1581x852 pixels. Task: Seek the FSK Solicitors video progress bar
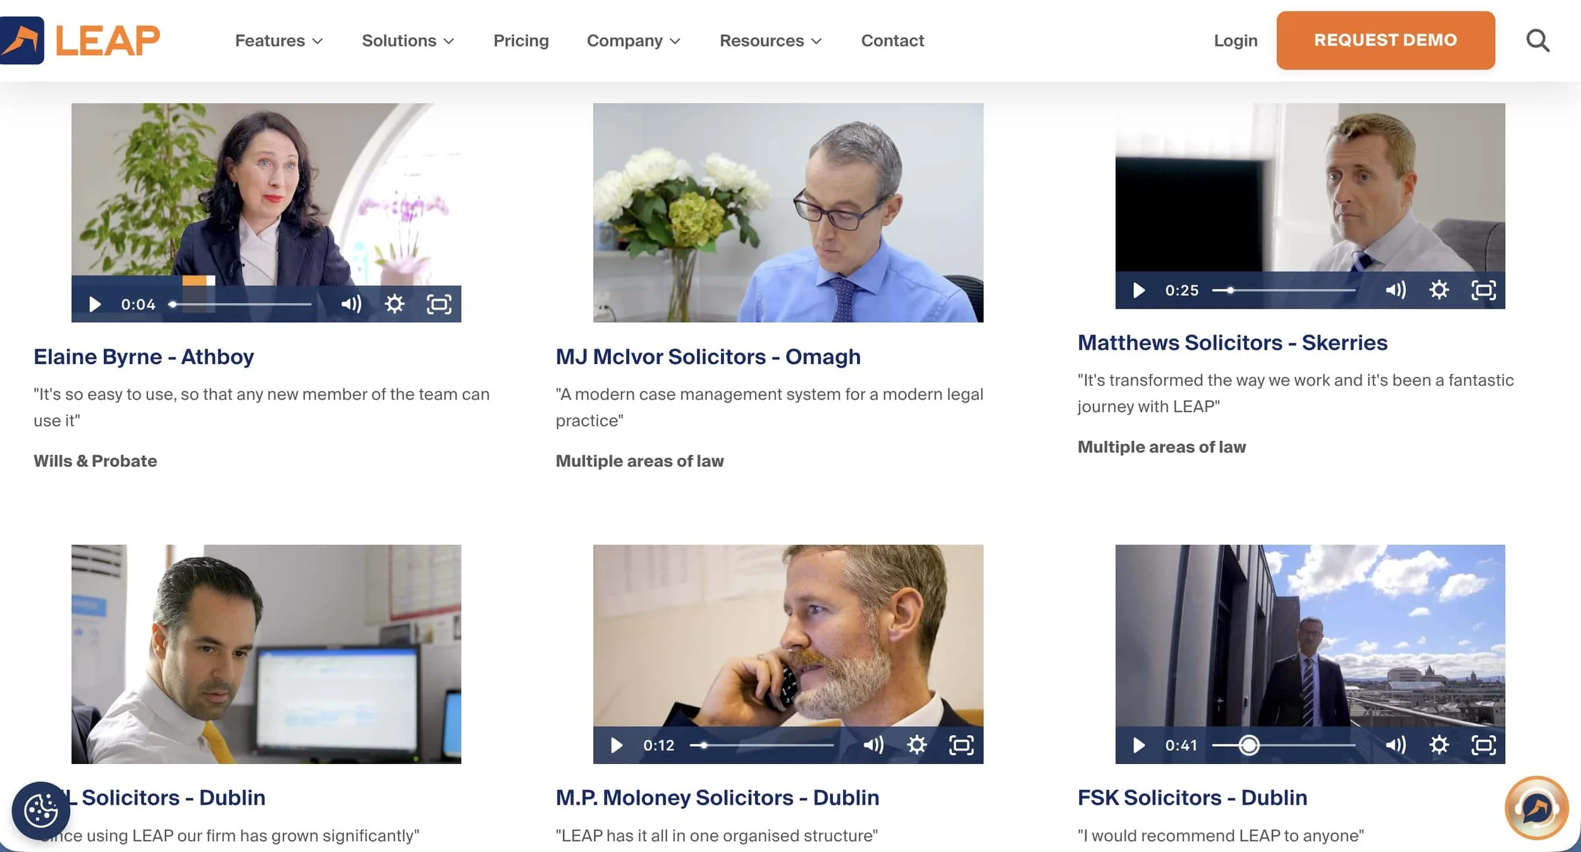point(1284,745)
